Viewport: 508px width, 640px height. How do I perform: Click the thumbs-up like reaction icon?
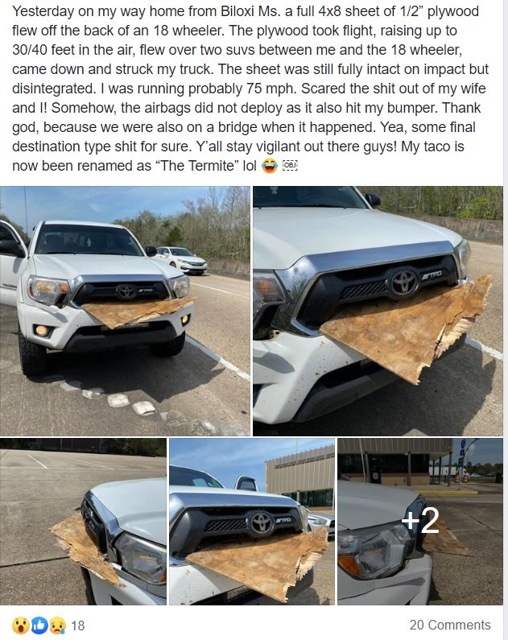39,626
